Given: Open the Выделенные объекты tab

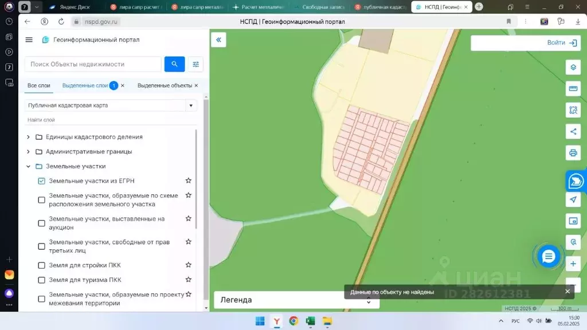Looking at the screenshot, I should (165, 86).
